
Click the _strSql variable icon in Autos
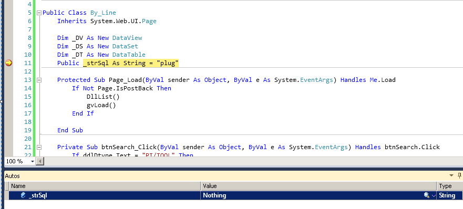coord(23,195)
